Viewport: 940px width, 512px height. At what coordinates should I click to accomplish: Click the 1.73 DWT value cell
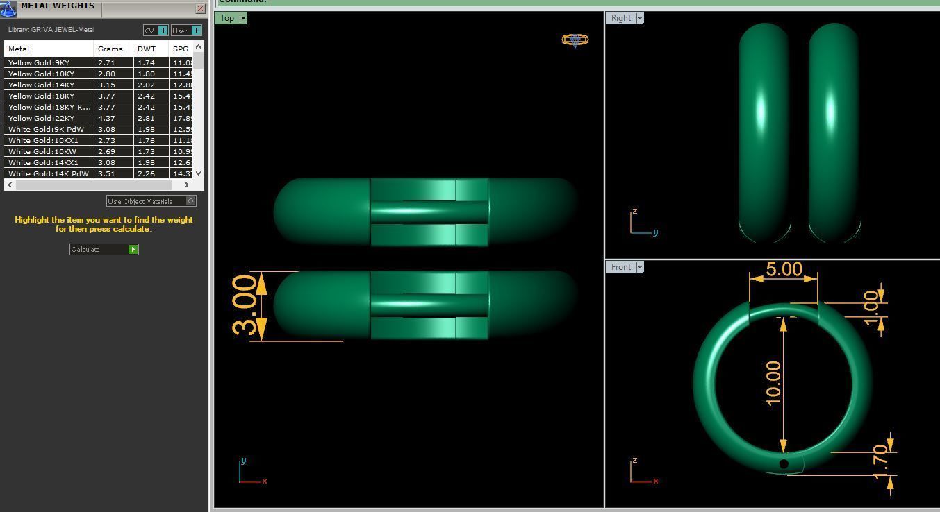pyautogui.click(x=151, y=151)
